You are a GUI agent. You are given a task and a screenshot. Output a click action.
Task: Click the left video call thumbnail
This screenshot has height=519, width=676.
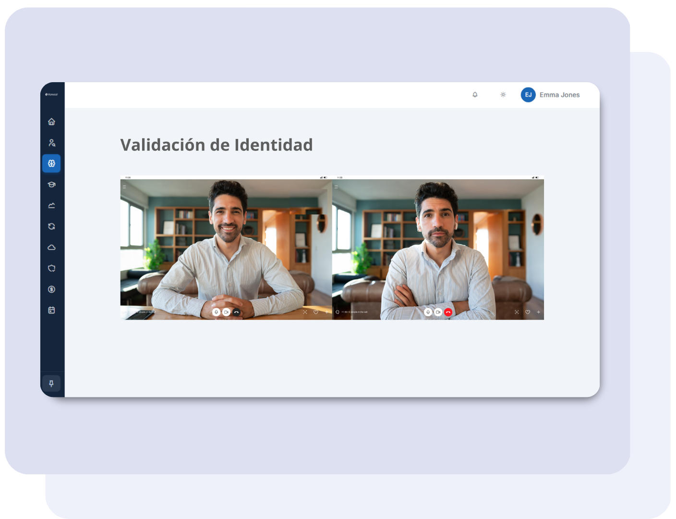[226, 247]
